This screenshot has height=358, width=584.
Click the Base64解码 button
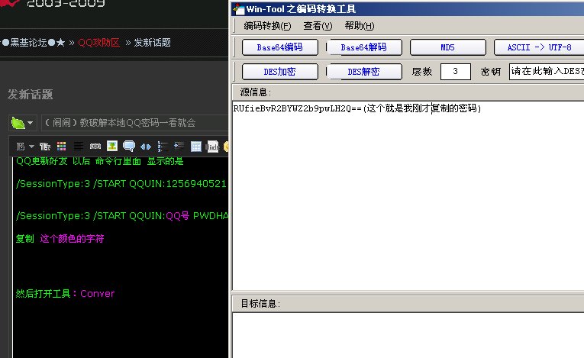(x=364, y=47)
